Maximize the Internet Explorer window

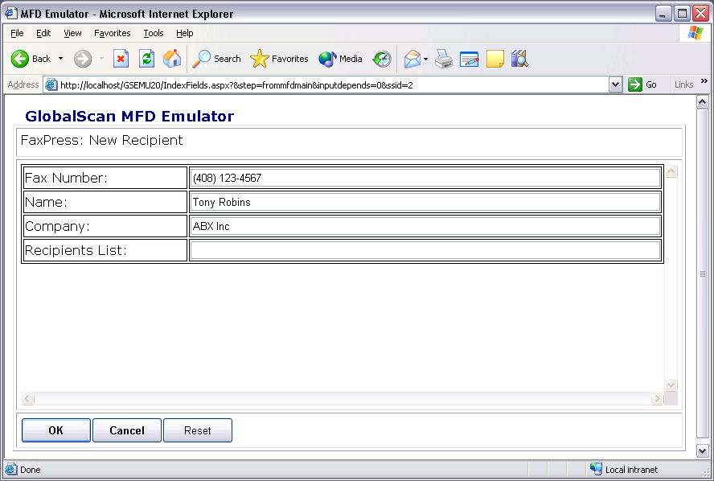682,14
